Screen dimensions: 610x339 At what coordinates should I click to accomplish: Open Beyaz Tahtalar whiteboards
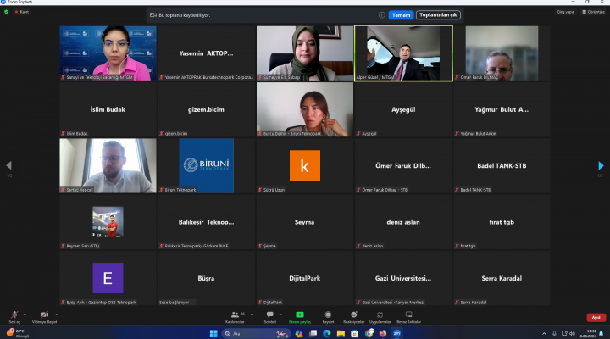tap(409, 317)
